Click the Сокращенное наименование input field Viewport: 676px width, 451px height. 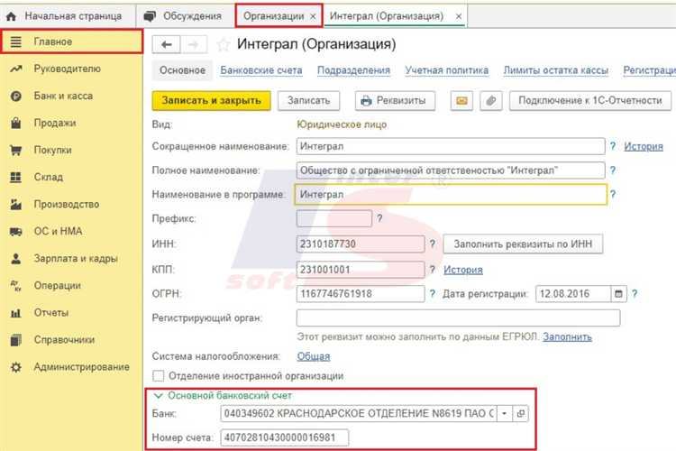click(x=451, y=146)
